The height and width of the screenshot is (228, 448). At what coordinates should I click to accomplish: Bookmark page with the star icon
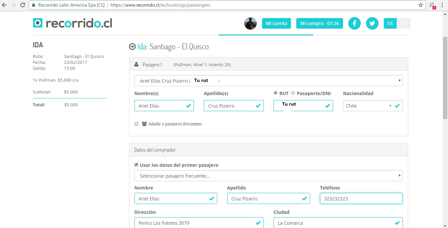pyautogui.click(x=420, y=5)
